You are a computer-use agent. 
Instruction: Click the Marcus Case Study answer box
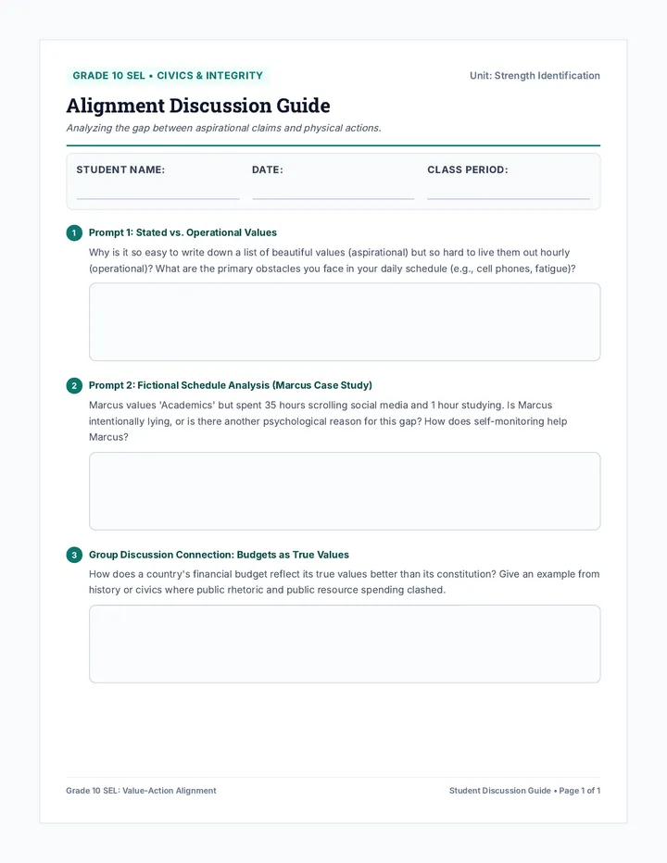pos(345,492)
